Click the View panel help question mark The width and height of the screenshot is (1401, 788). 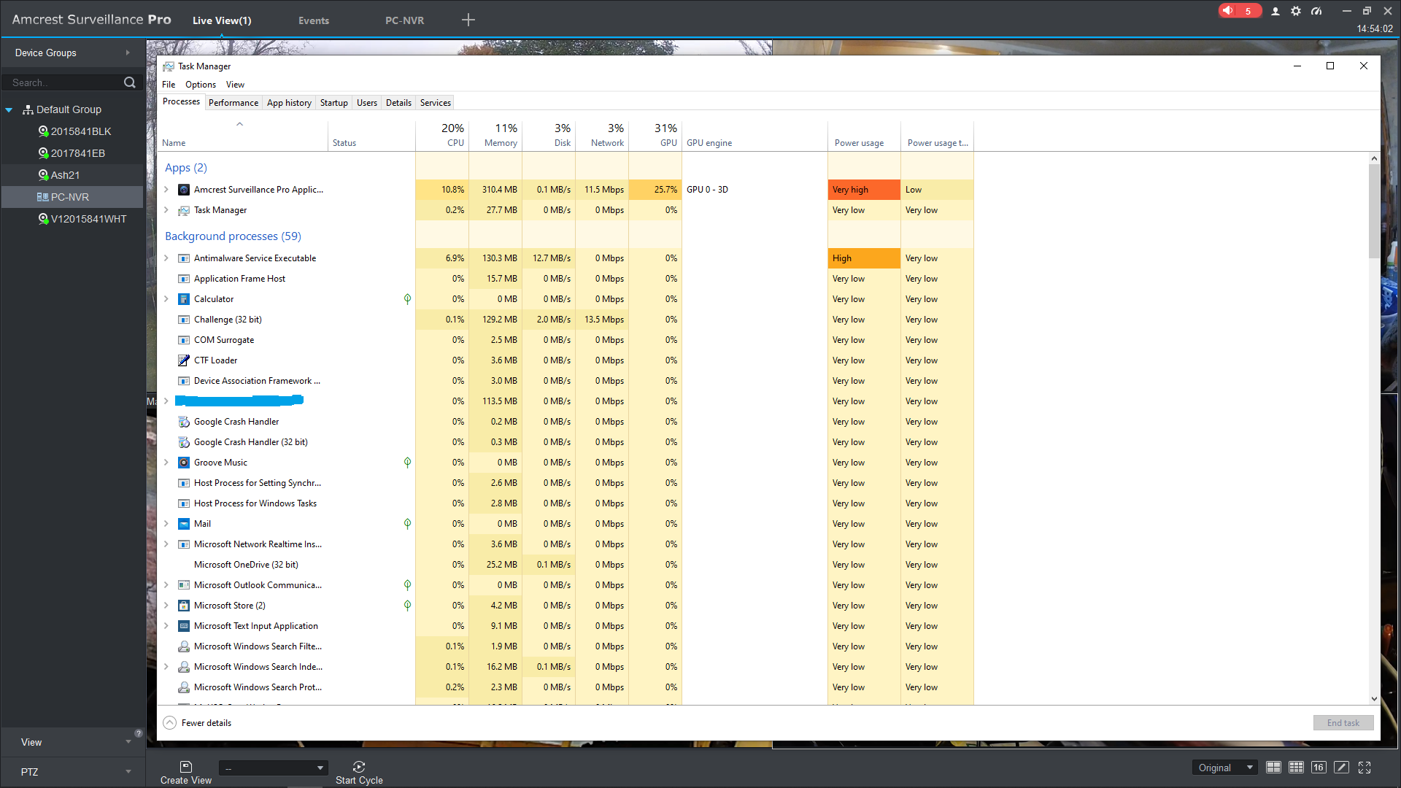coord(139,733)
